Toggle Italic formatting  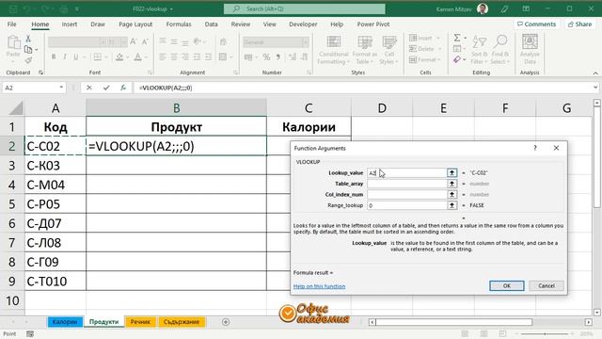coord(65,56)
